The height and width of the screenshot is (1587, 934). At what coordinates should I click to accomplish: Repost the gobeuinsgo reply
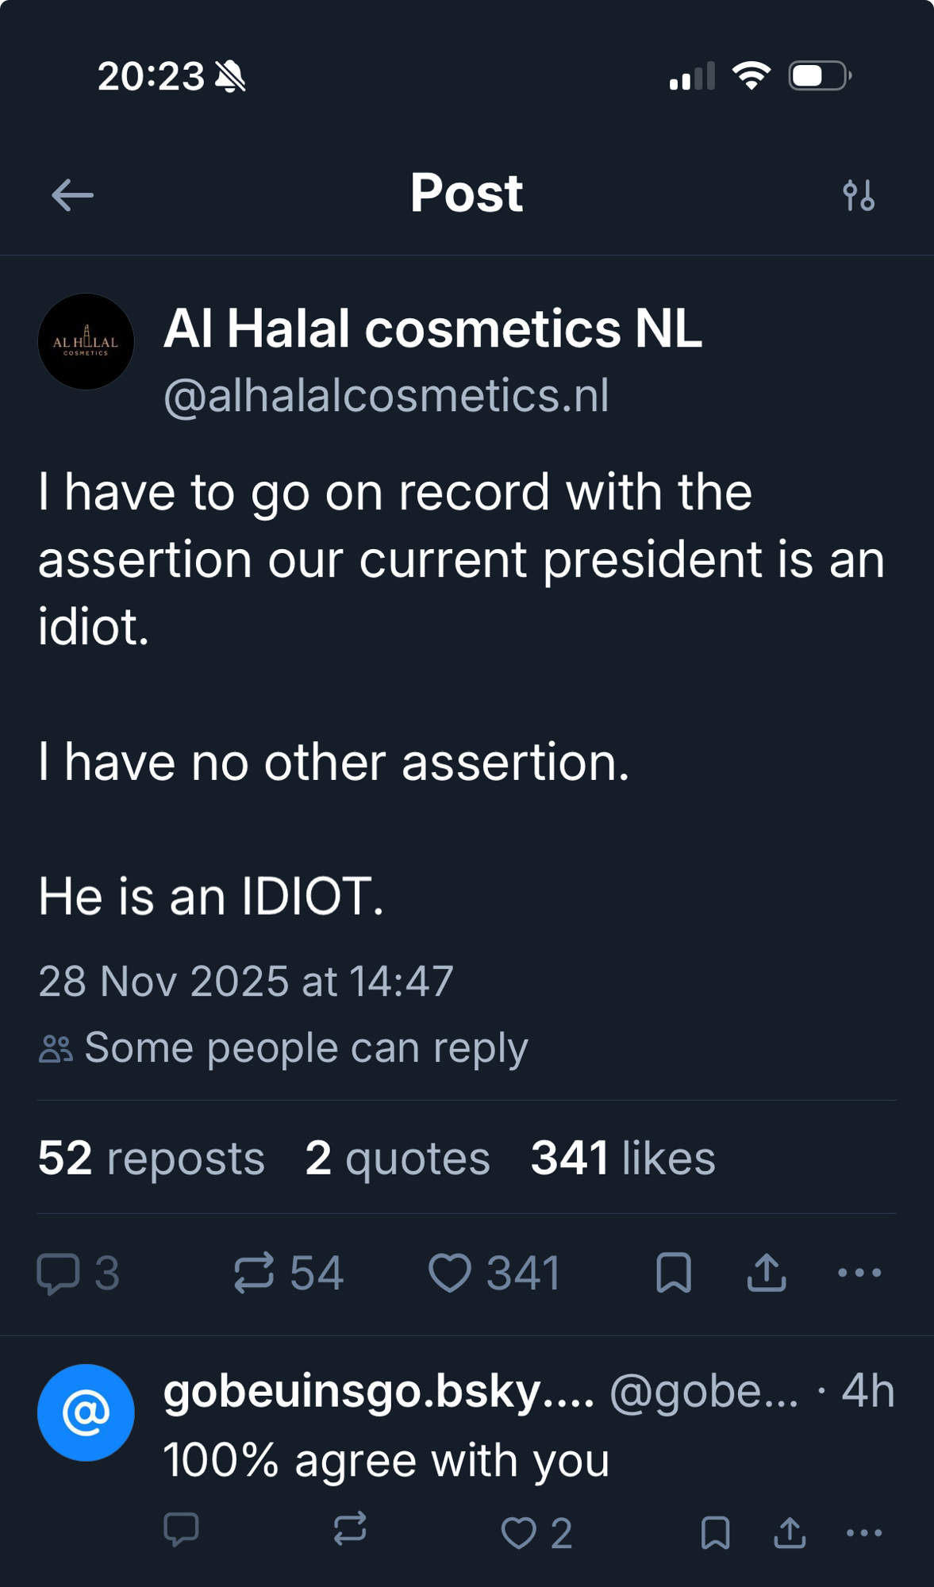350,1528
